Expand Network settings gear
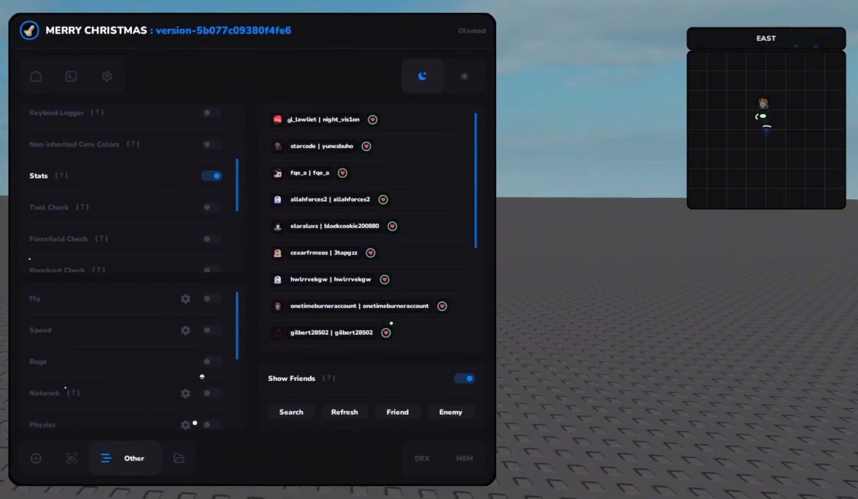This screenshot has width=858, height=499. tap(185, 393)
